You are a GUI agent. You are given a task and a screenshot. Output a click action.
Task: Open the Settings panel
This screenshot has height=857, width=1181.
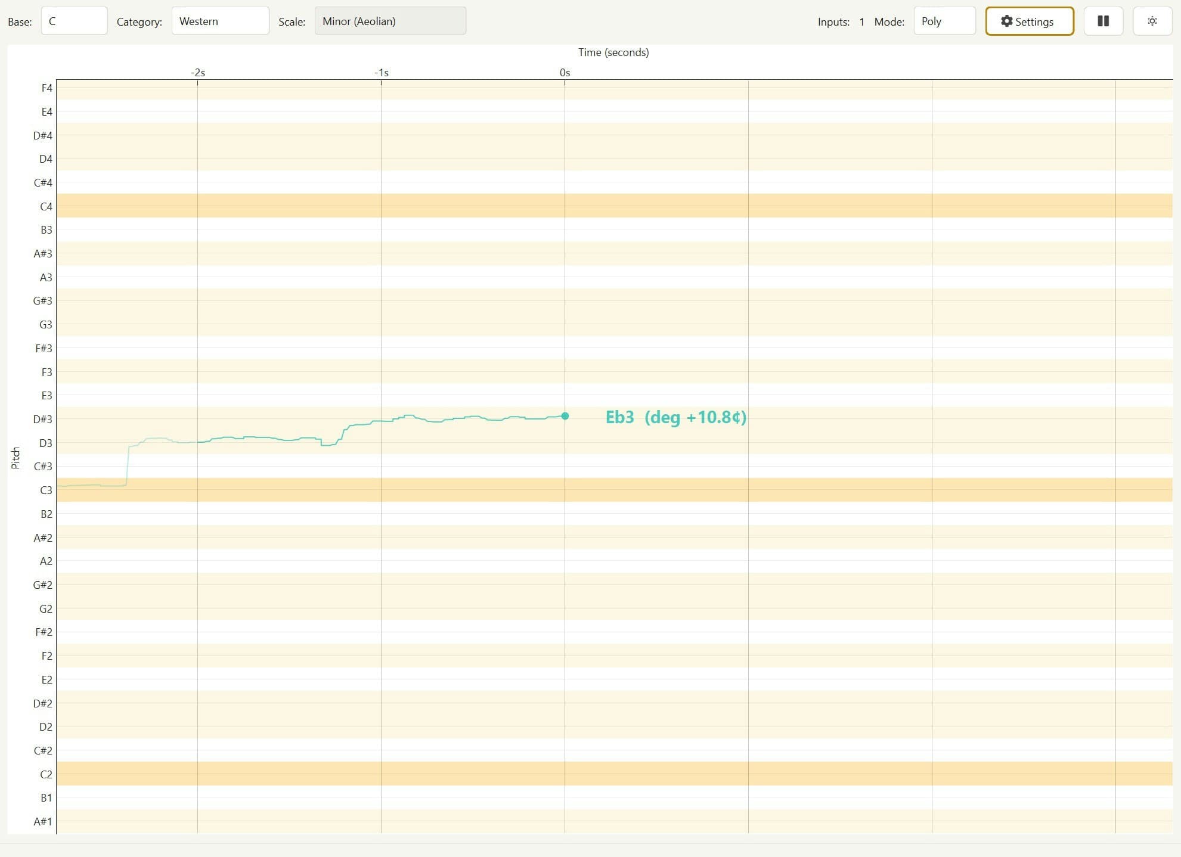click(x=1029, y=21)
